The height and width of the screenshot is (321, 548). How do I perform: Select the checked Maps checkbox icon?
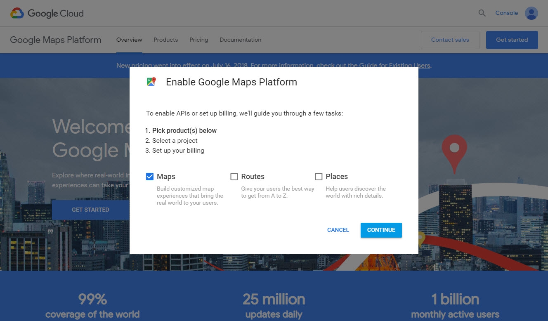point(150,176)
